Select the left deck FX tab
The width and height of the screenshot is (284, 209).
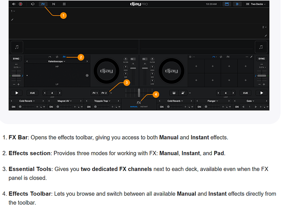click(x=64, y=57)
